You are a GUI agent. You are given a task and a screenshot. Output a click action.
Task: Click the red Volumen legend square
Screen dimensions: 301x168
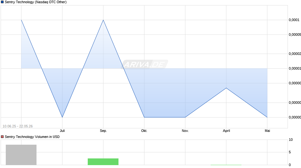point(2,137)
